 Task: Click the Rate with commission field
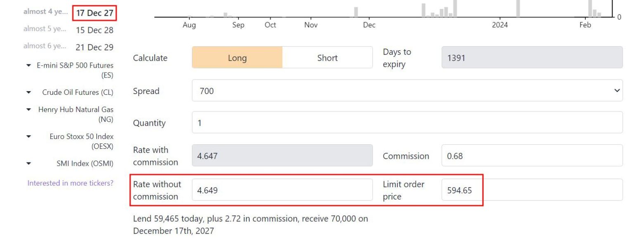tap(282, 155)
